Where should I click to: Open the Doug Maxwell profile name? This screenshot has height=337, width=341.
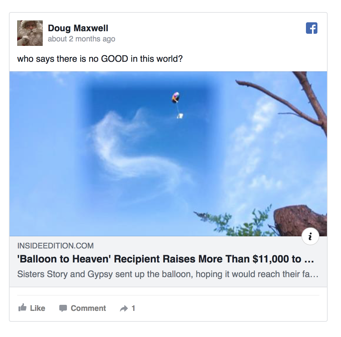[x=78, y=28]
